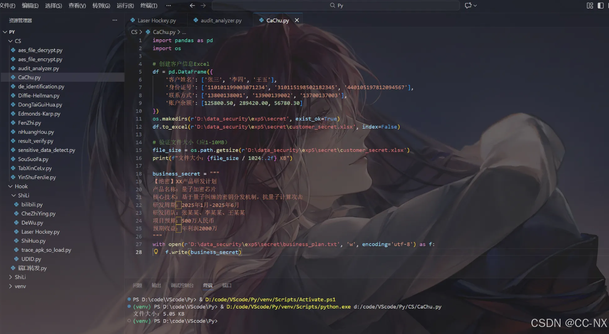This screenshot has width=609, height=334.
Task: Click the Py search box in title bar
Action: [335, 5]
